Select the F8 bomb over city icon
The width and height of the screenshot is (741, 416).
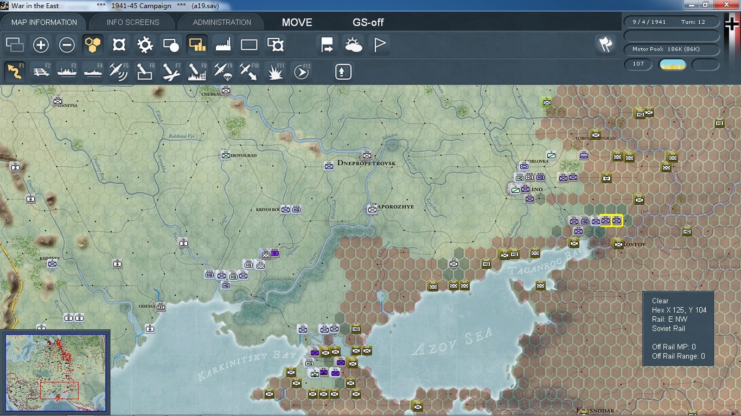tap(197, 71)
